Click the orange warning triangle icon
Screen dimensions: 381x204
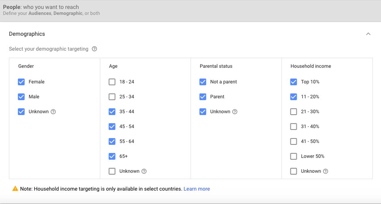click(x=15, y=189)
